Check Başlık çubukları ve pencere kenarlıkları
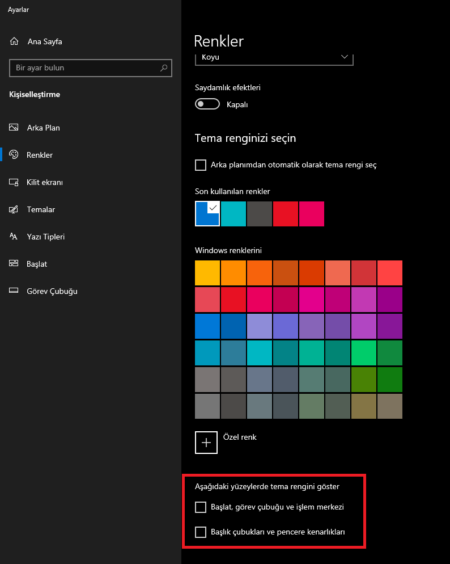This screenshot has width=450, height=564. pos(201,532)
